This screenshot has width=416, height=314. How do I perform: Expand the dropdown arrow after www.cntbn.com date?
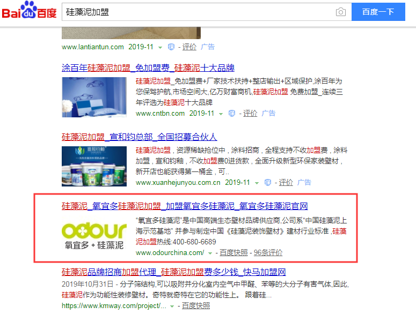[x=221, y=114]
